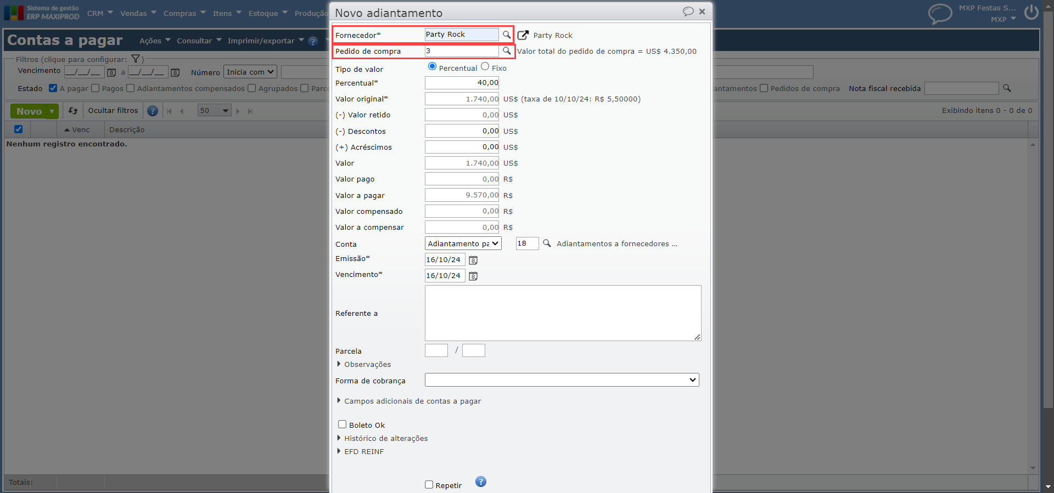Viewport: 1054px width, 493px height.
Task: Expand Histórico de alterações section
Action: (x=382, y=438)
